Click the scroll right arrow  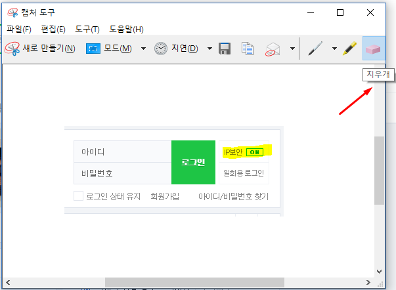[x=368, y=282]
